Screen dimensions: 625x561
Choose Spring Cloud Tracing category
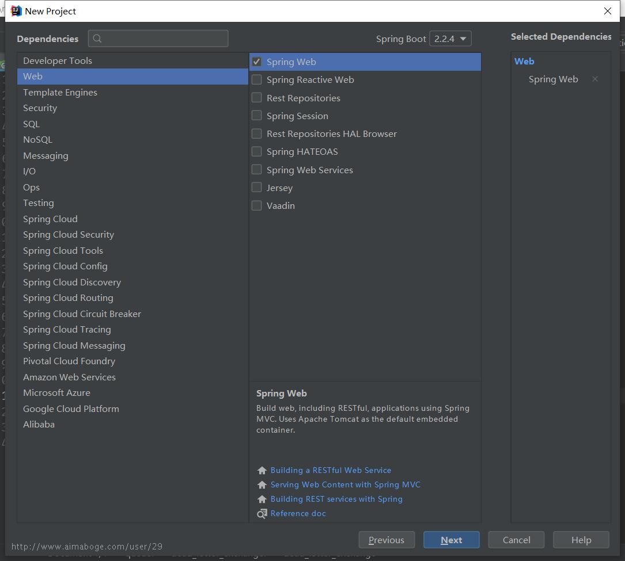click(132, 330)
